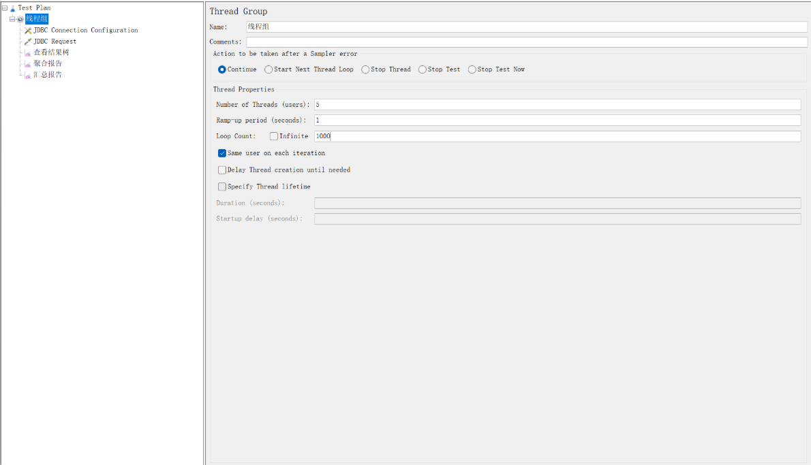Image resolution: width=811 pixels, height=465 pixels.
Task: Click the Number of Threads field
Action: click(557, 105)
